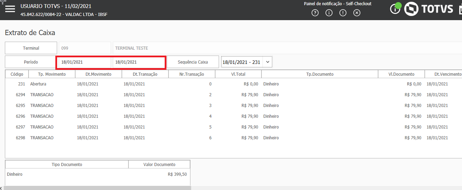Open the Sequência Caixa dropdown
The height and width of the screenshot is (190, 462).
point(246,62)
